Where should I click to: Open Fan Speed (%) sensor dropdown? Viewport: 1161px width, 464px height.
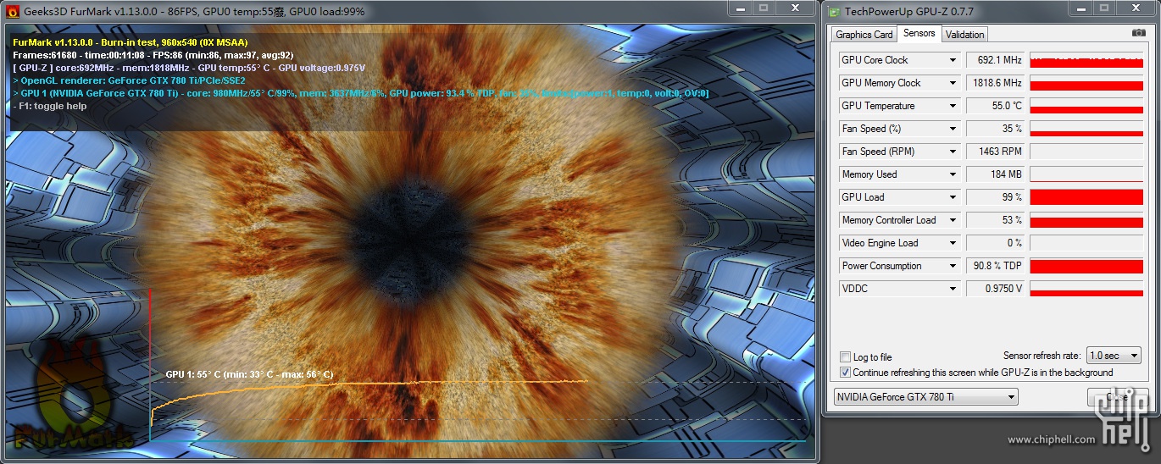(x=953, y=129)
